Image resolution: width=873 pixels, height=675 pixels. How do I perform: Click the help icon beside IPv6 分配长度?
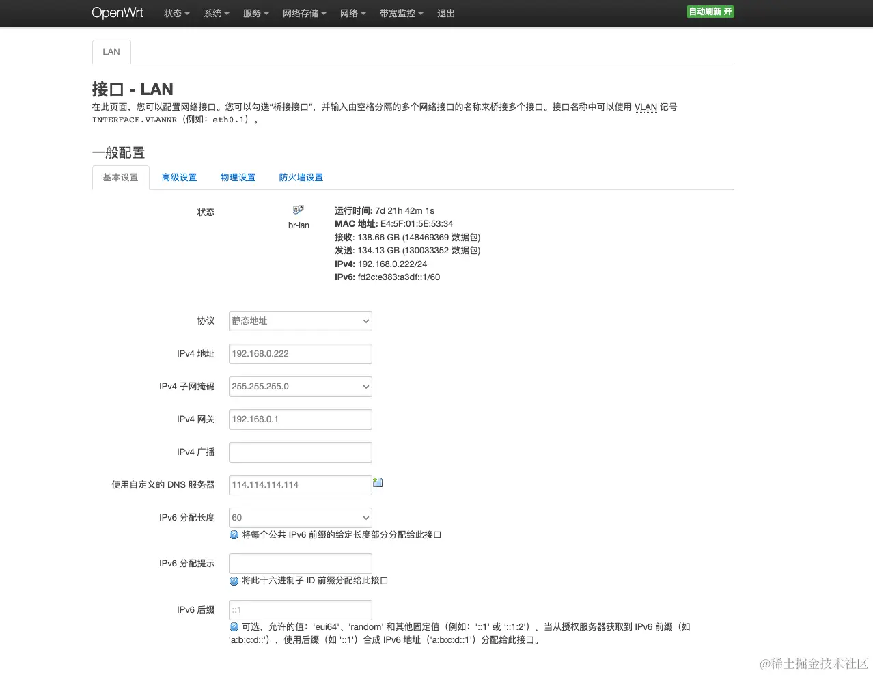coord(233,535)
